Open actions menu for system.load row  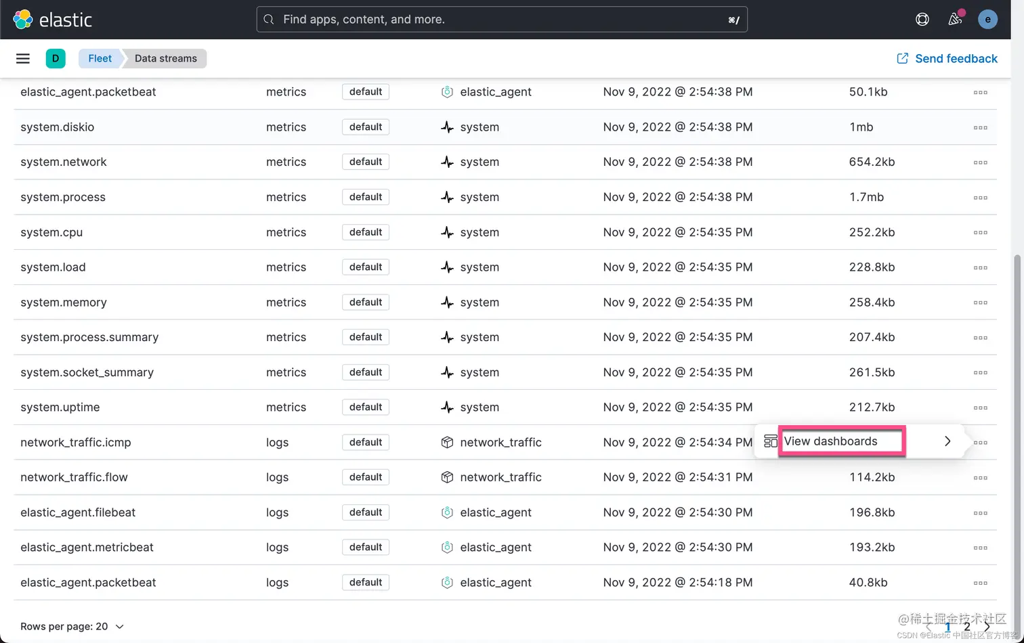point(980,268)
